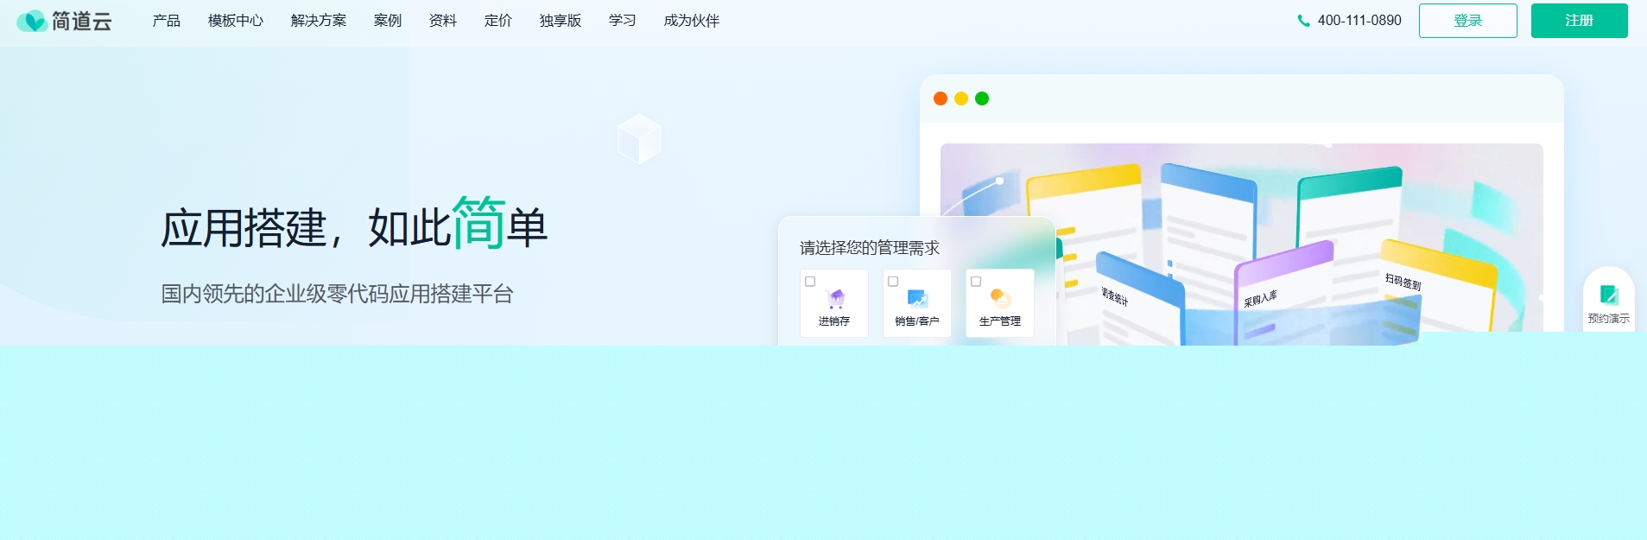Click the subtitle 国内领先的企业级零代码应用搭建平台
This screenshot has width=1647, height=540.
[338, 294]
